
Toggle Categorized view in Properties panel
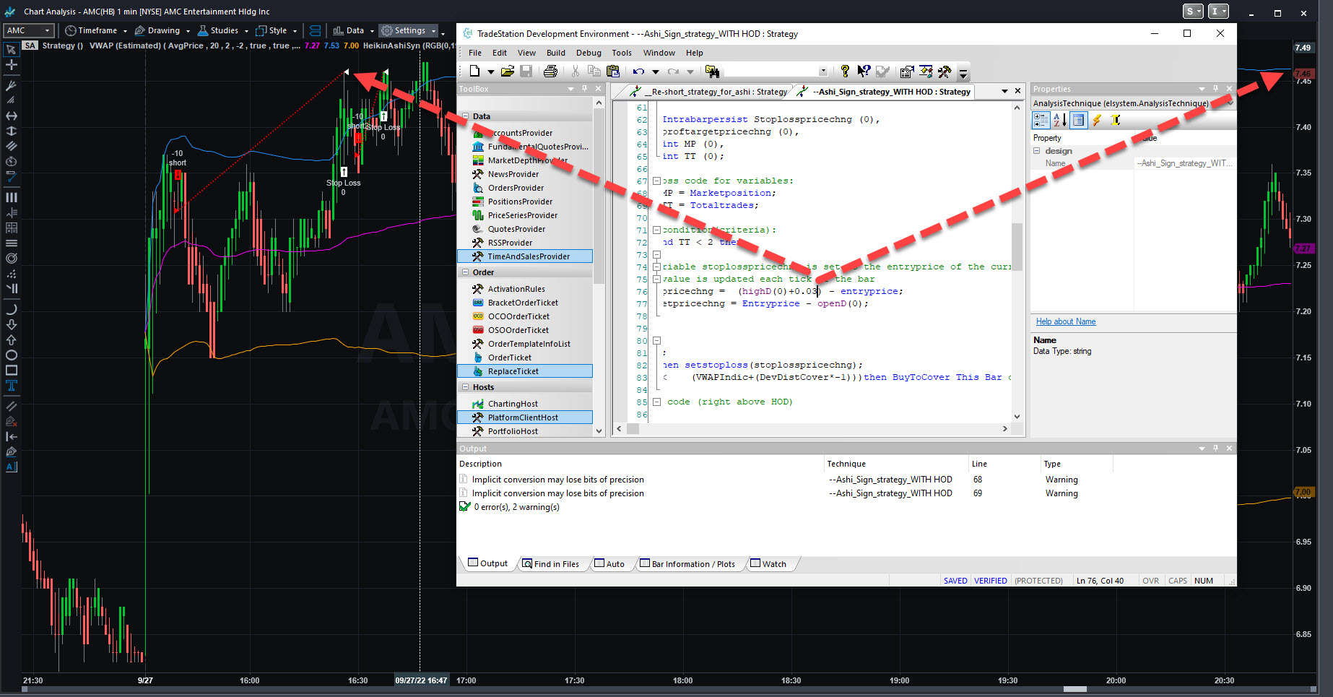(x=1041, y=121)
